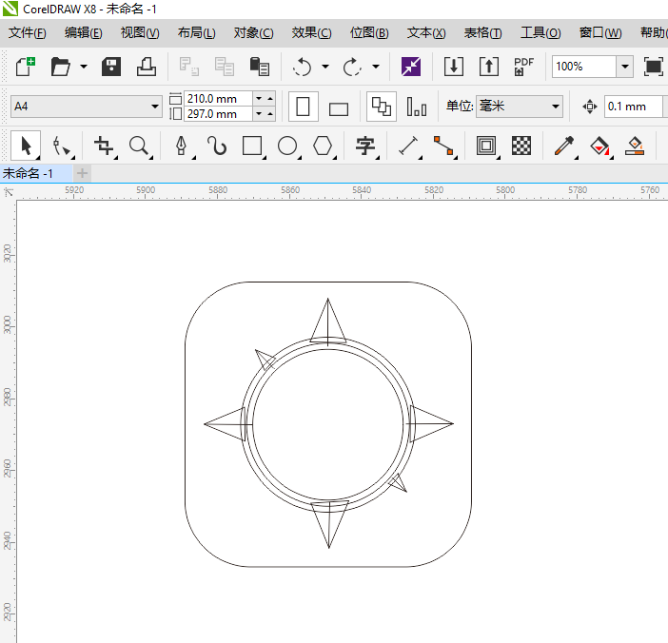
Task: Select the Crop tool
Action: [x=104, y=146]
